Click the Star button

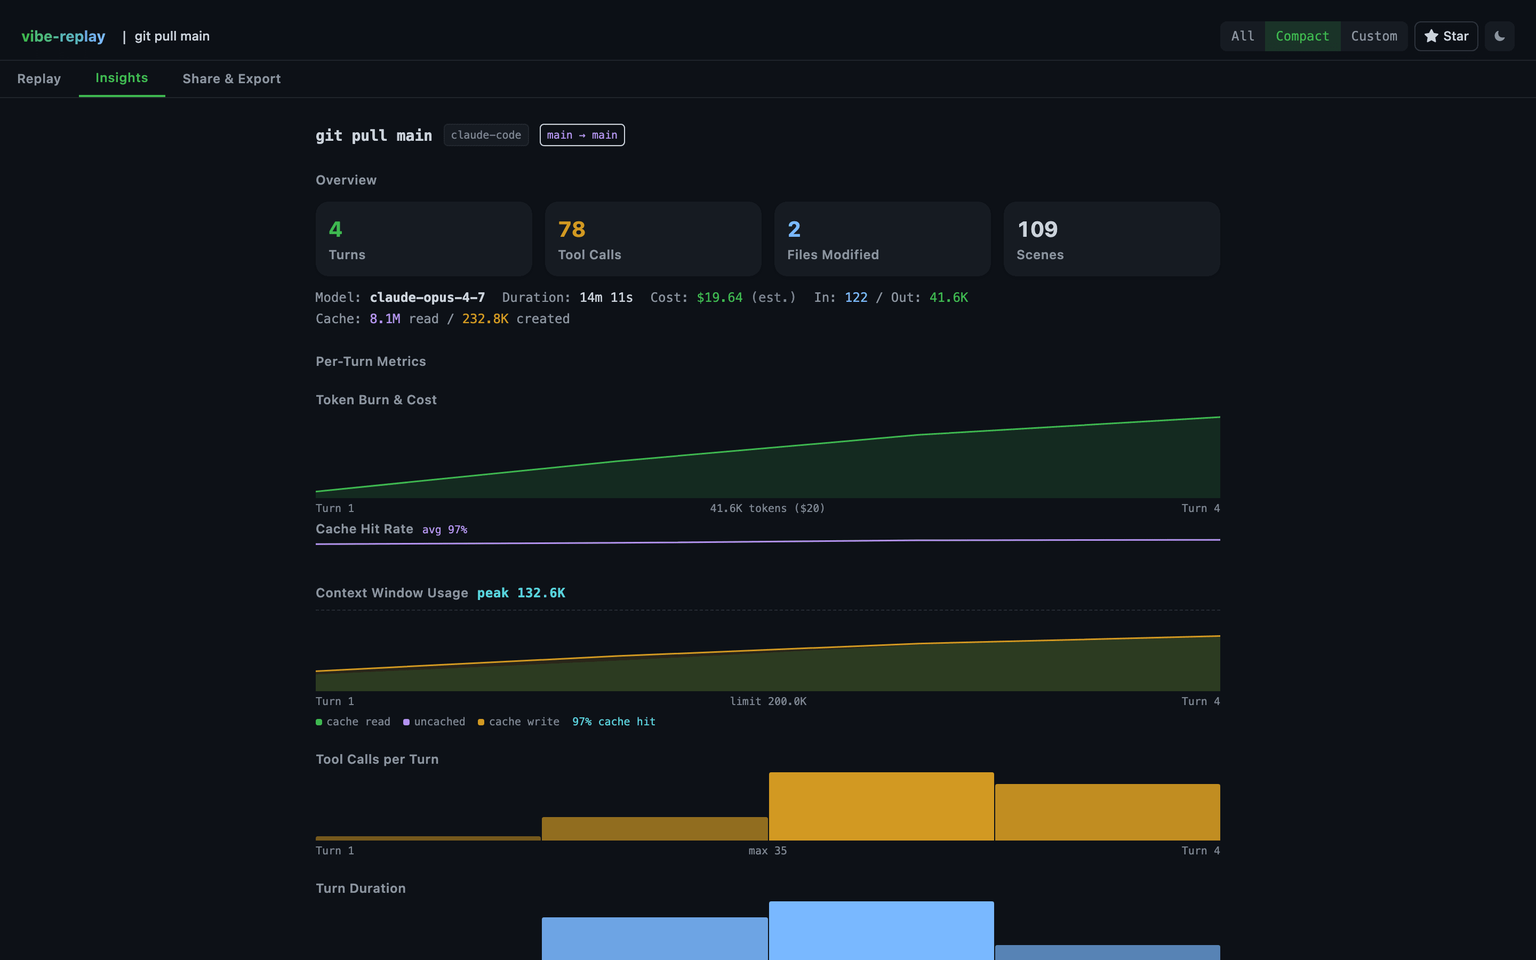(1446, 36)
